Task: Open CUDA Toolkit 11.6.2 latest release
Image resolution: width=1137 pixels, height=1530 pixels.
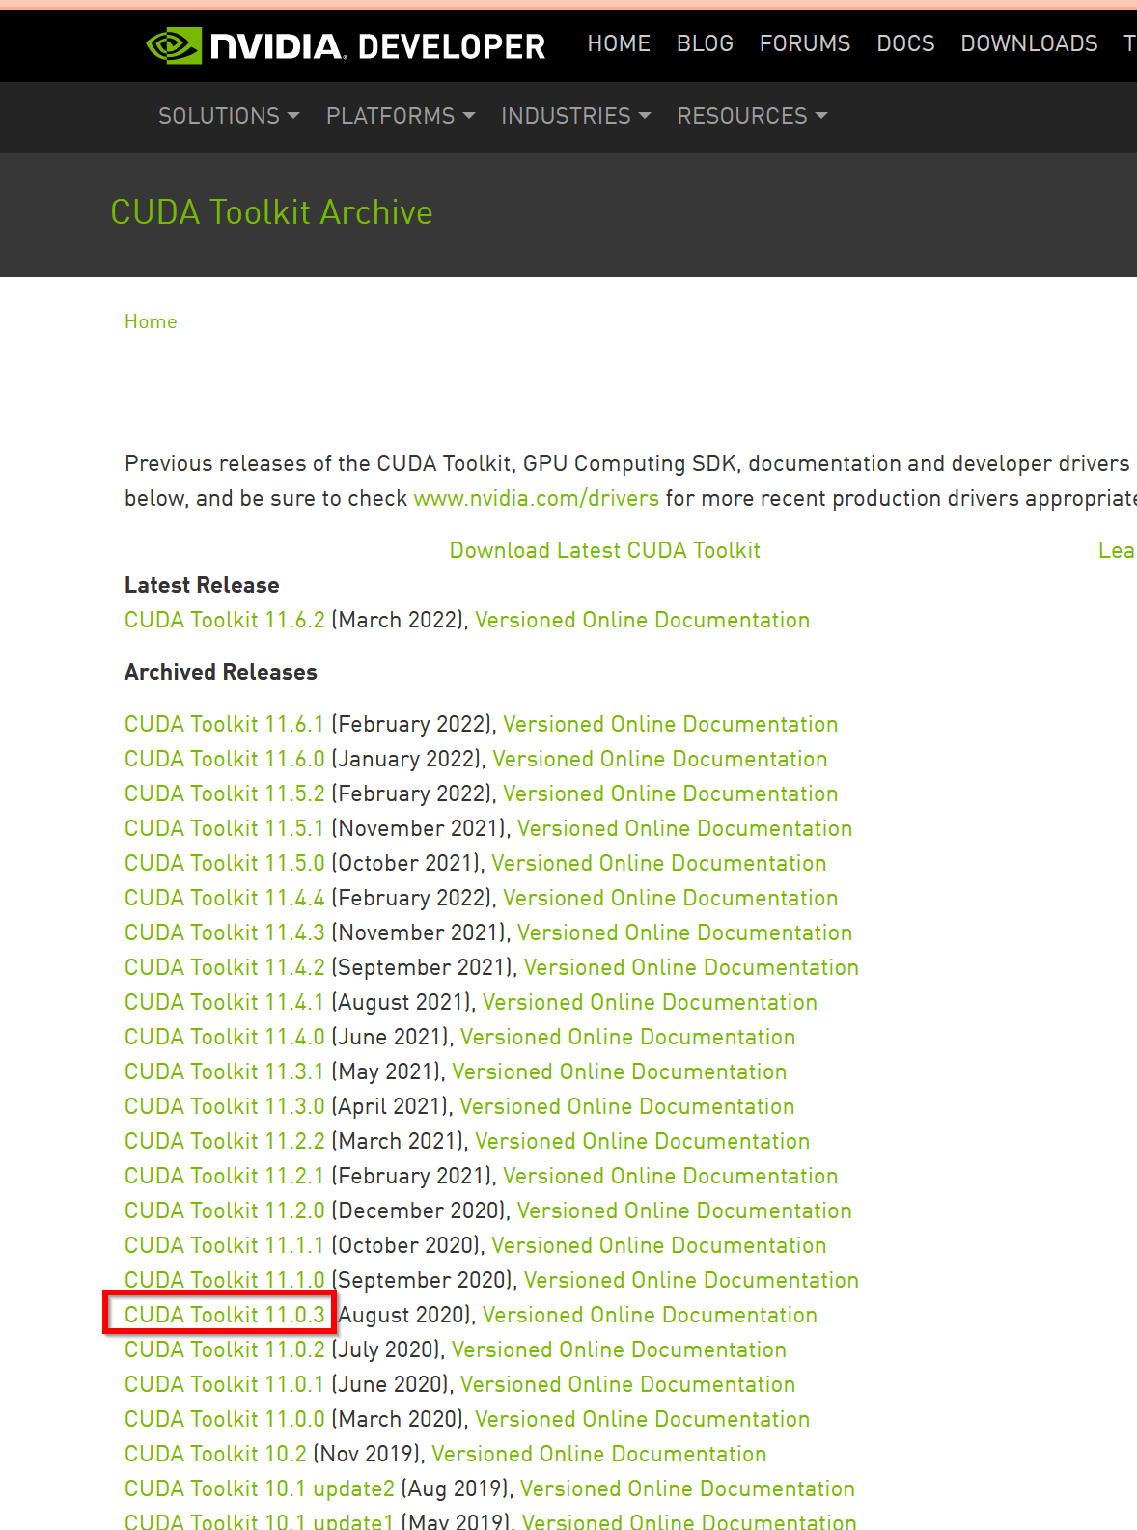Action: pyautogui.click(x=225, y=620)
